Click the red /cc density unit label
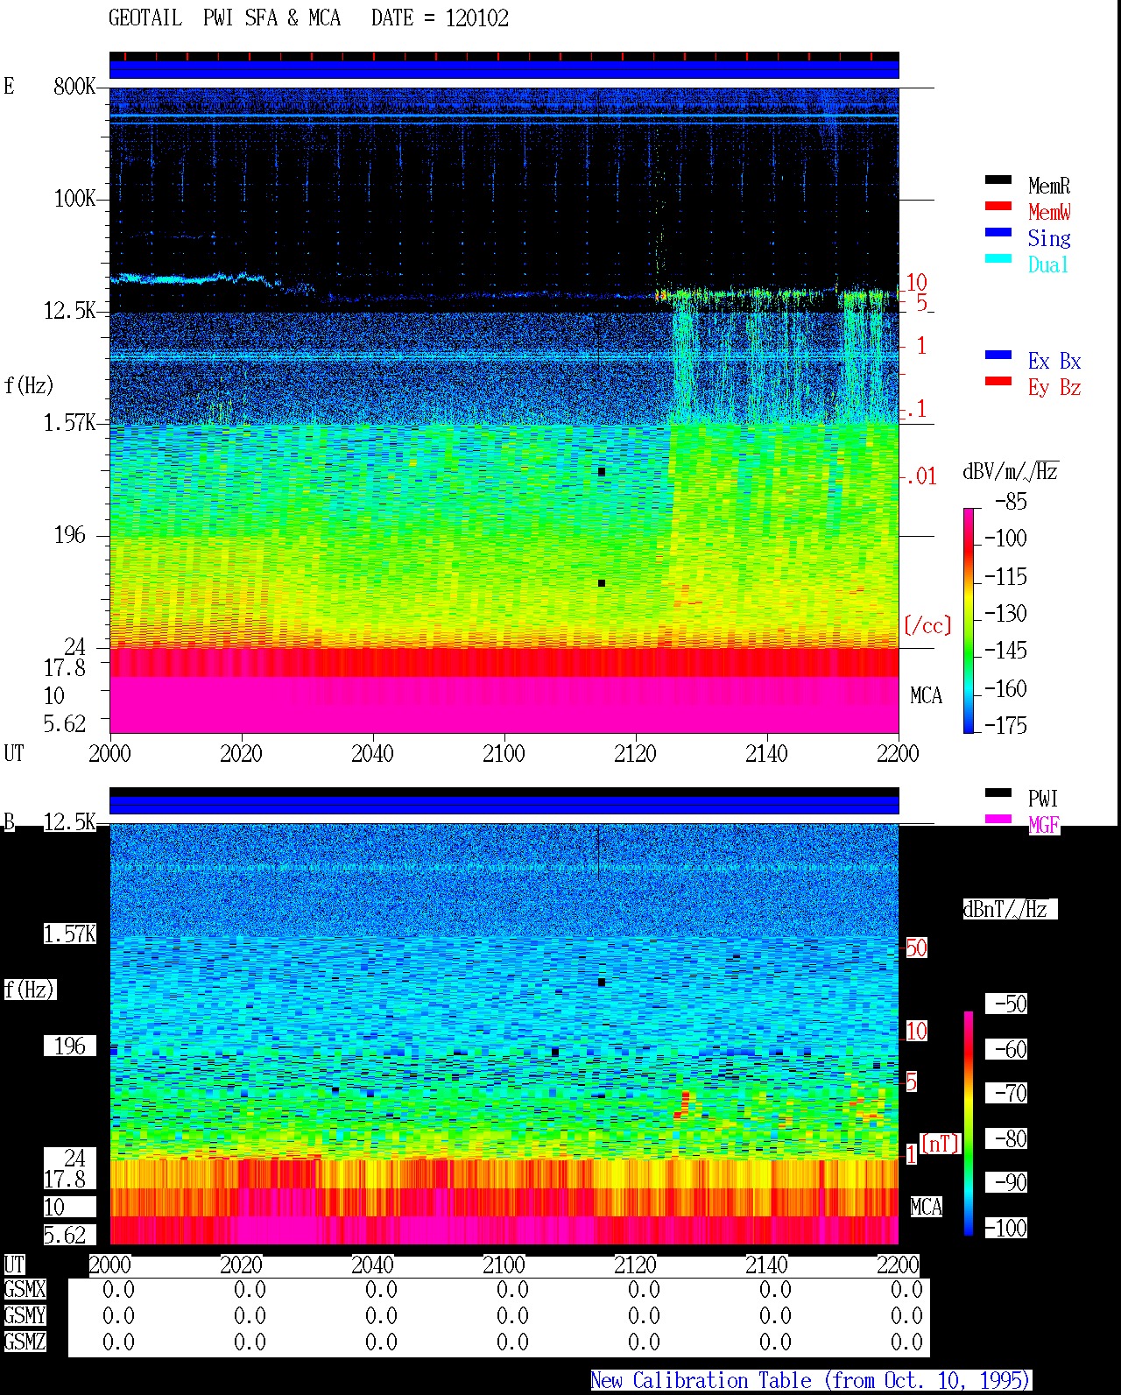1121x1395 pixels. [927, 625]
